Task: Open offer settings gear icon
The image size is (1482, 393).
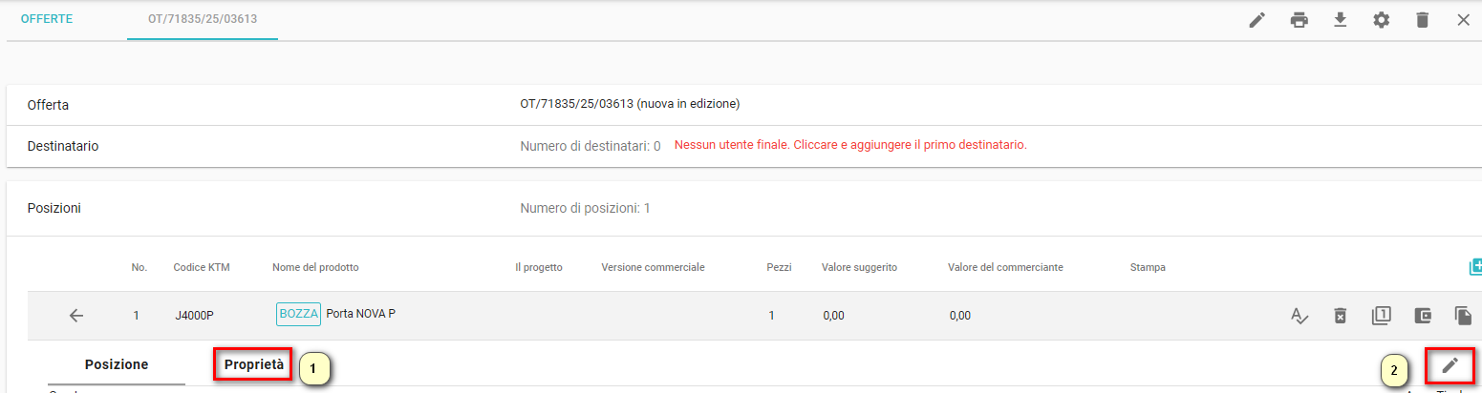Action: click(x=1381, y=20)
